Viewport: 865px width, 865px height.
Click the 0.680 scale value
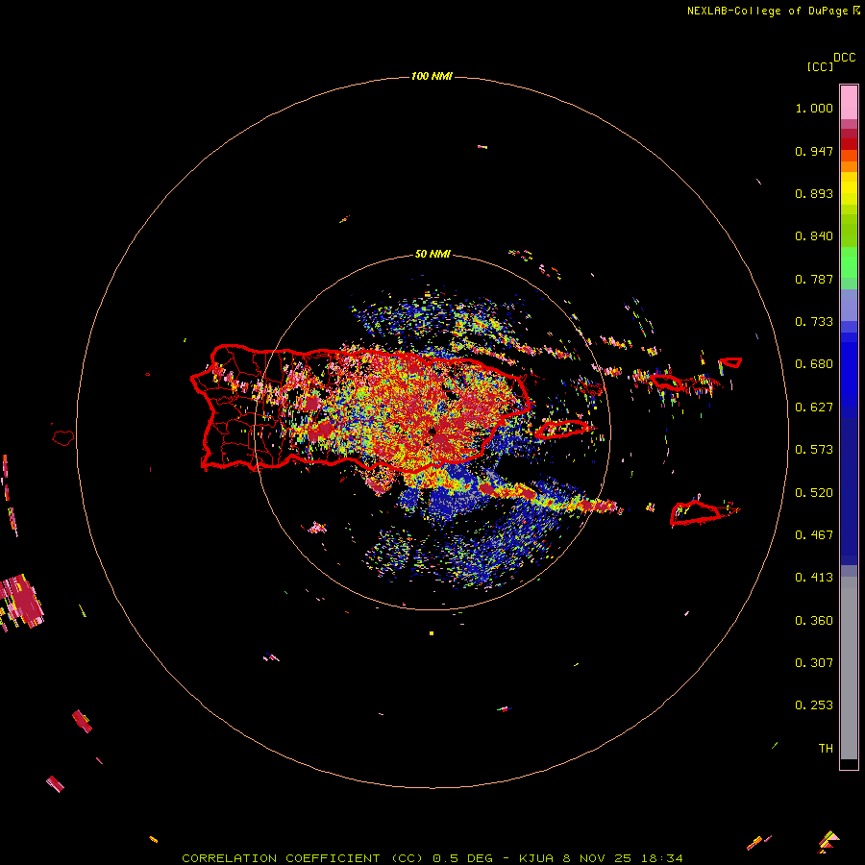tap(814, 364)
